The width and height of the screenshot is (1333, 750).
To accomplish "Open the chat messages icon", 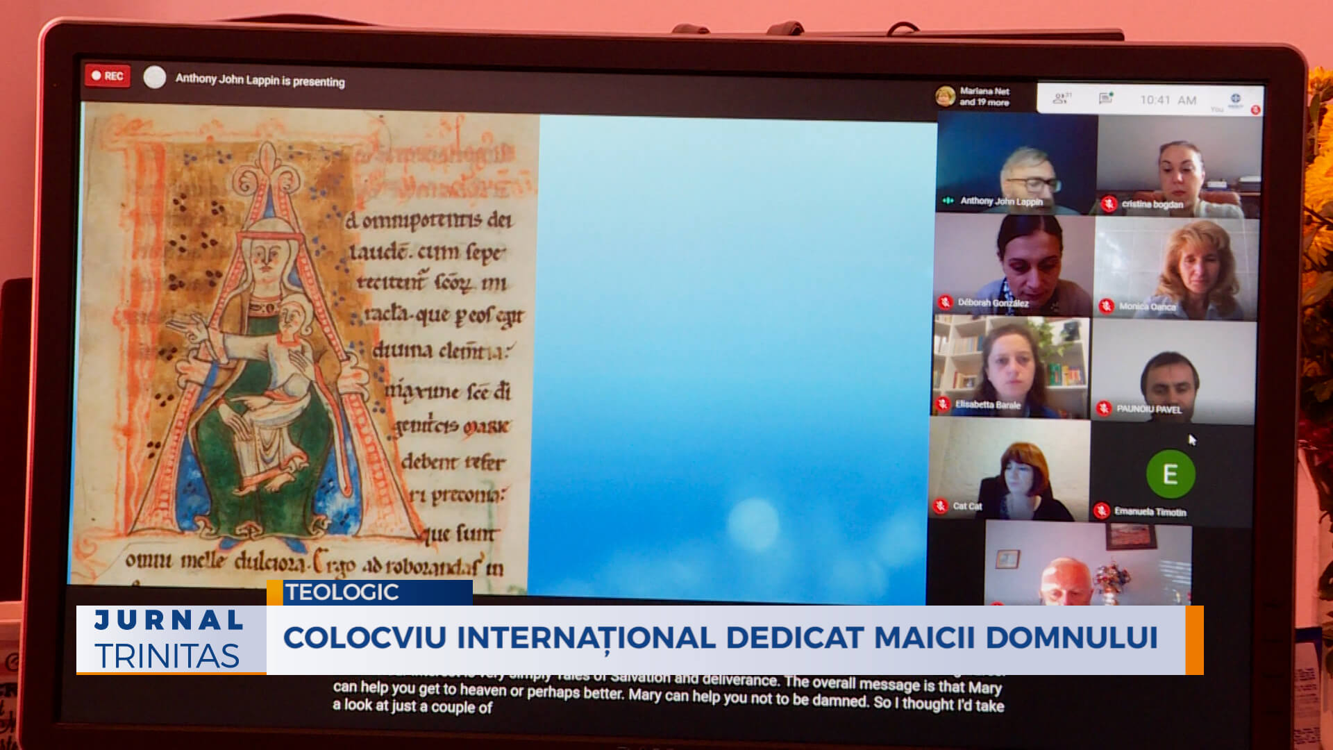I will [1105, 99].
